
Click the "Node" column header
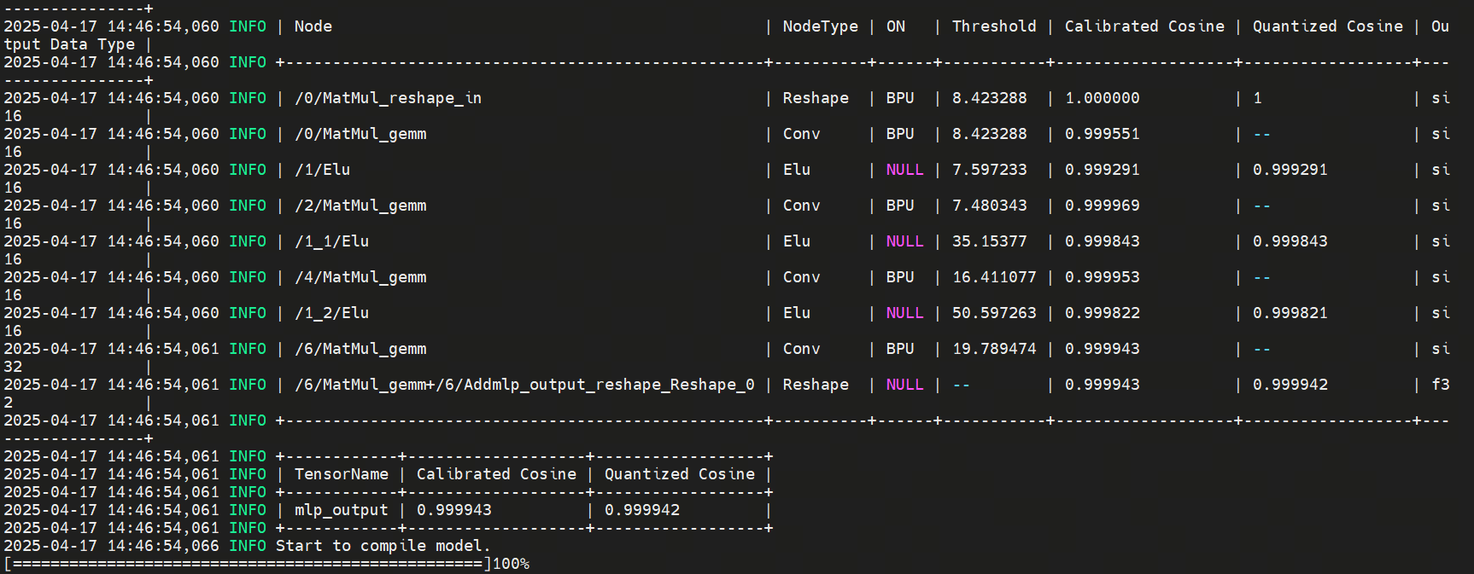[313, 26]
